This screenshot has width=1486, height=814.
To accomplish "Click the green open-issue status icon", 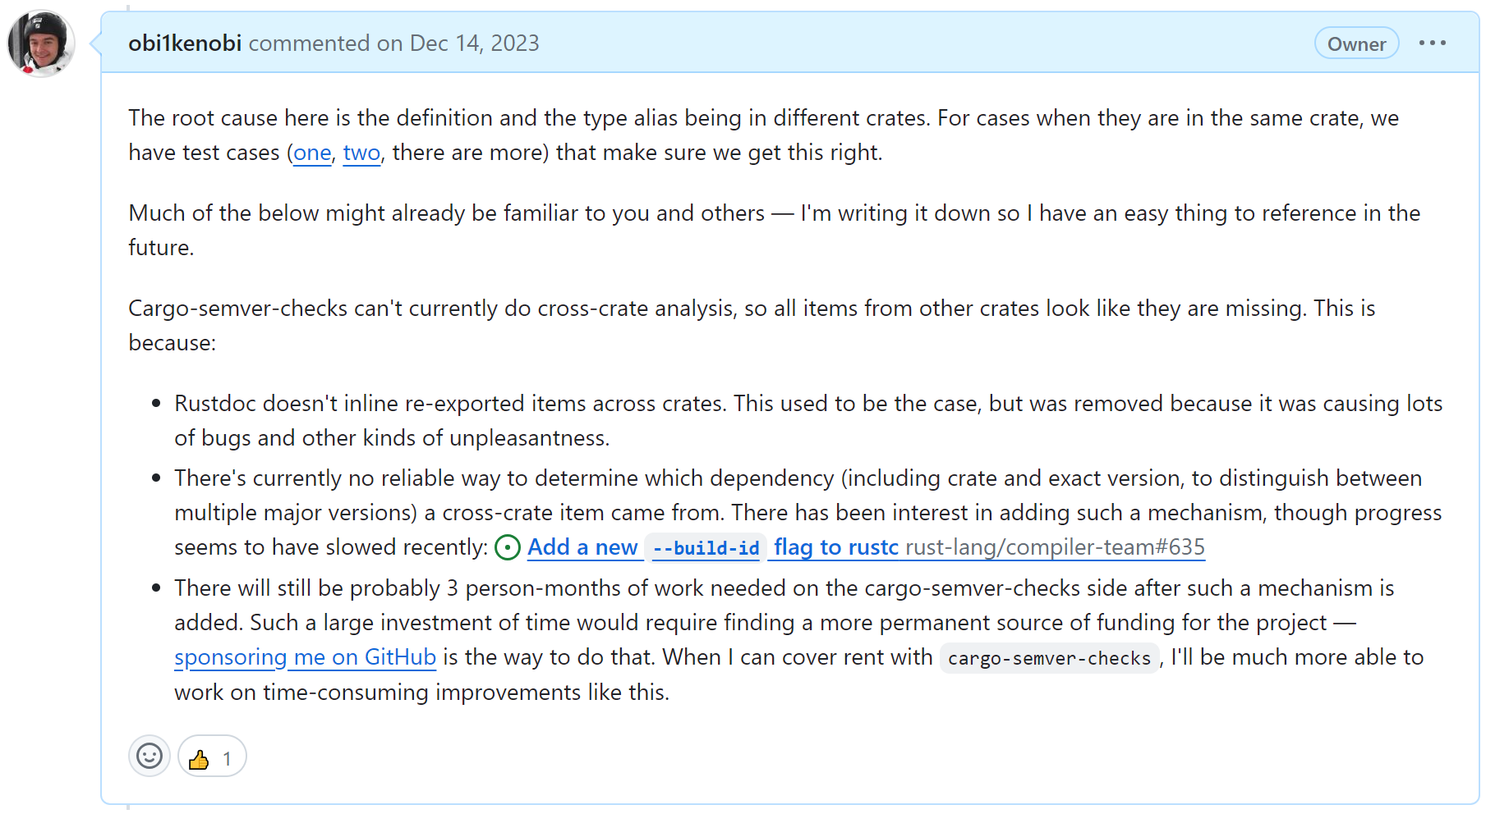I will point(508,547).
